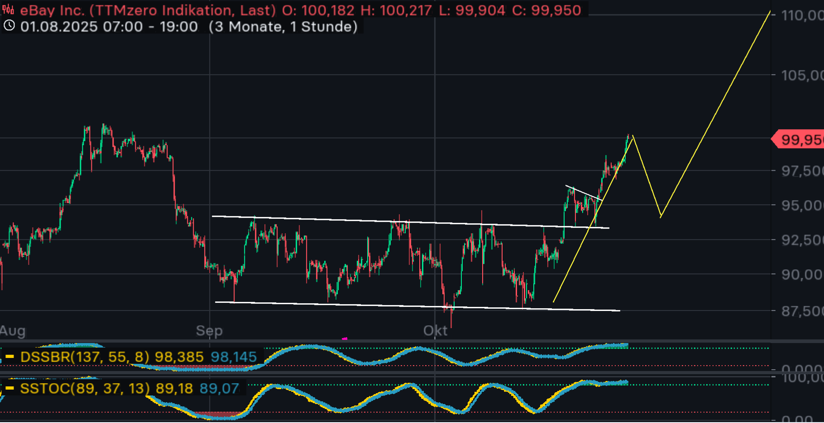Click the blue DSSBR value 98,145
The image size is (824, 423).
point(234,357)
